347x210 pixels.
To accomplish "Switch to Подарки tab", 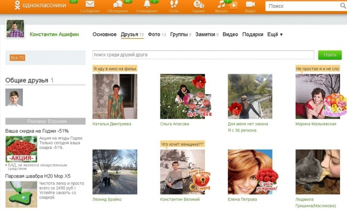I will [x=253, y=34].
